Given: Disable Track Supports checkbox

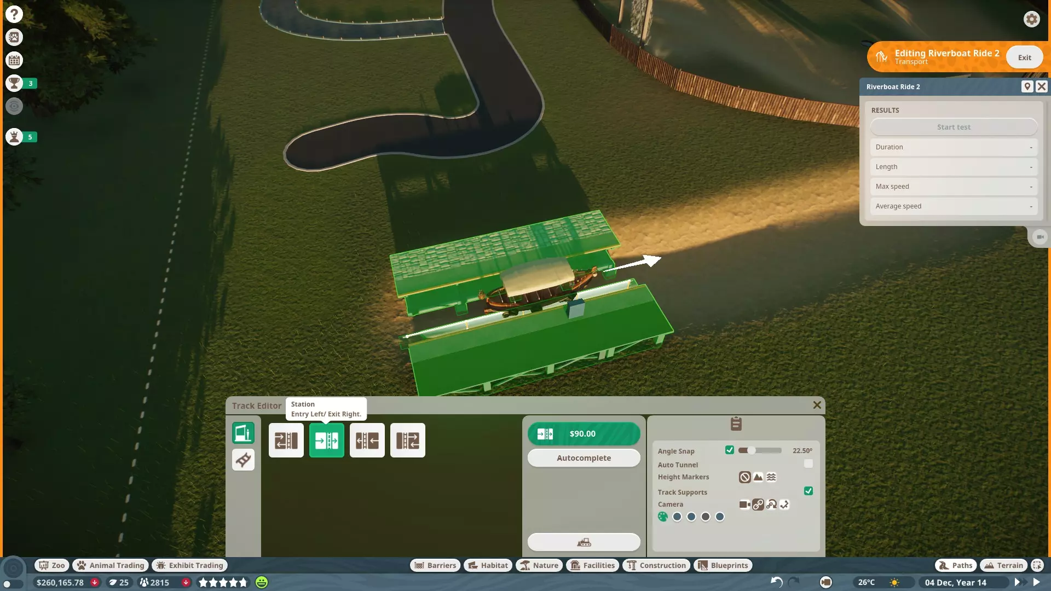Looking at the screenshot, I should pyautogui.click(x=808, y=491).
